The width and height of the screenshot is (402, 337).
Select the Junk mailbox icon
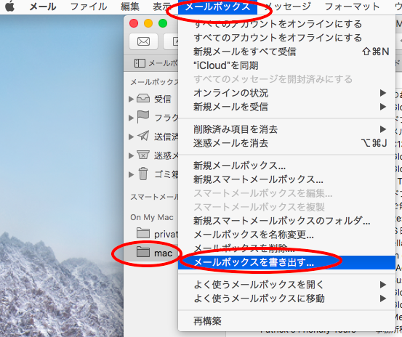click(x=143, y=155)
